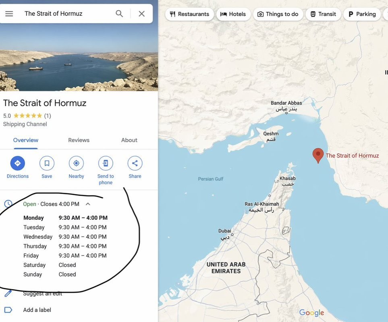Click the Ras Al-Khaimah map label
388x322 pixels.
tap(261, 207)
